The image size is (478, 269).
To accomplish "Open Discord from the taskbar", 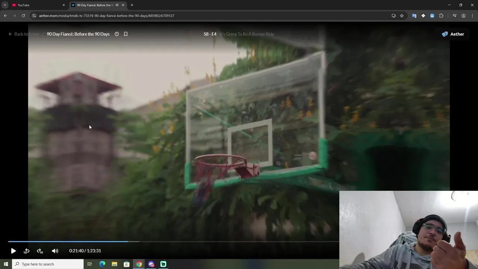I will pos(151,264).
